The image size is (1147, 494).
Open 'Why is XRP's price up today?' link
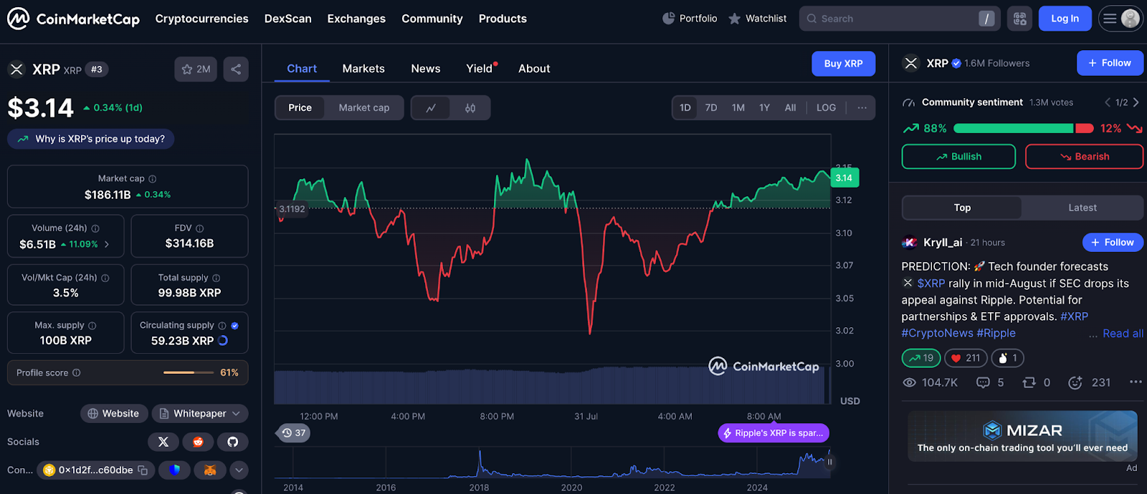[x=91, y=139]
